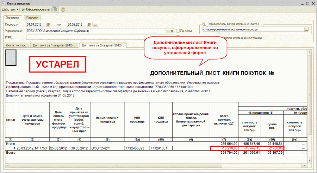Open calendar for period end date
Screen dimensions: 317x173
click(x=89, y=24)
